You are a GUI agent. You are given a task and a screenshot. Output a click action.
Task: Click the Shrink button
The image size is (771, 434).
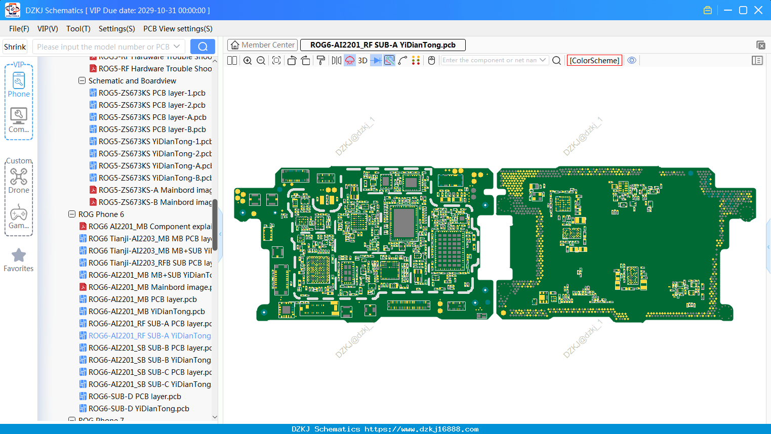pyautogui.click(x=15, y=47)
